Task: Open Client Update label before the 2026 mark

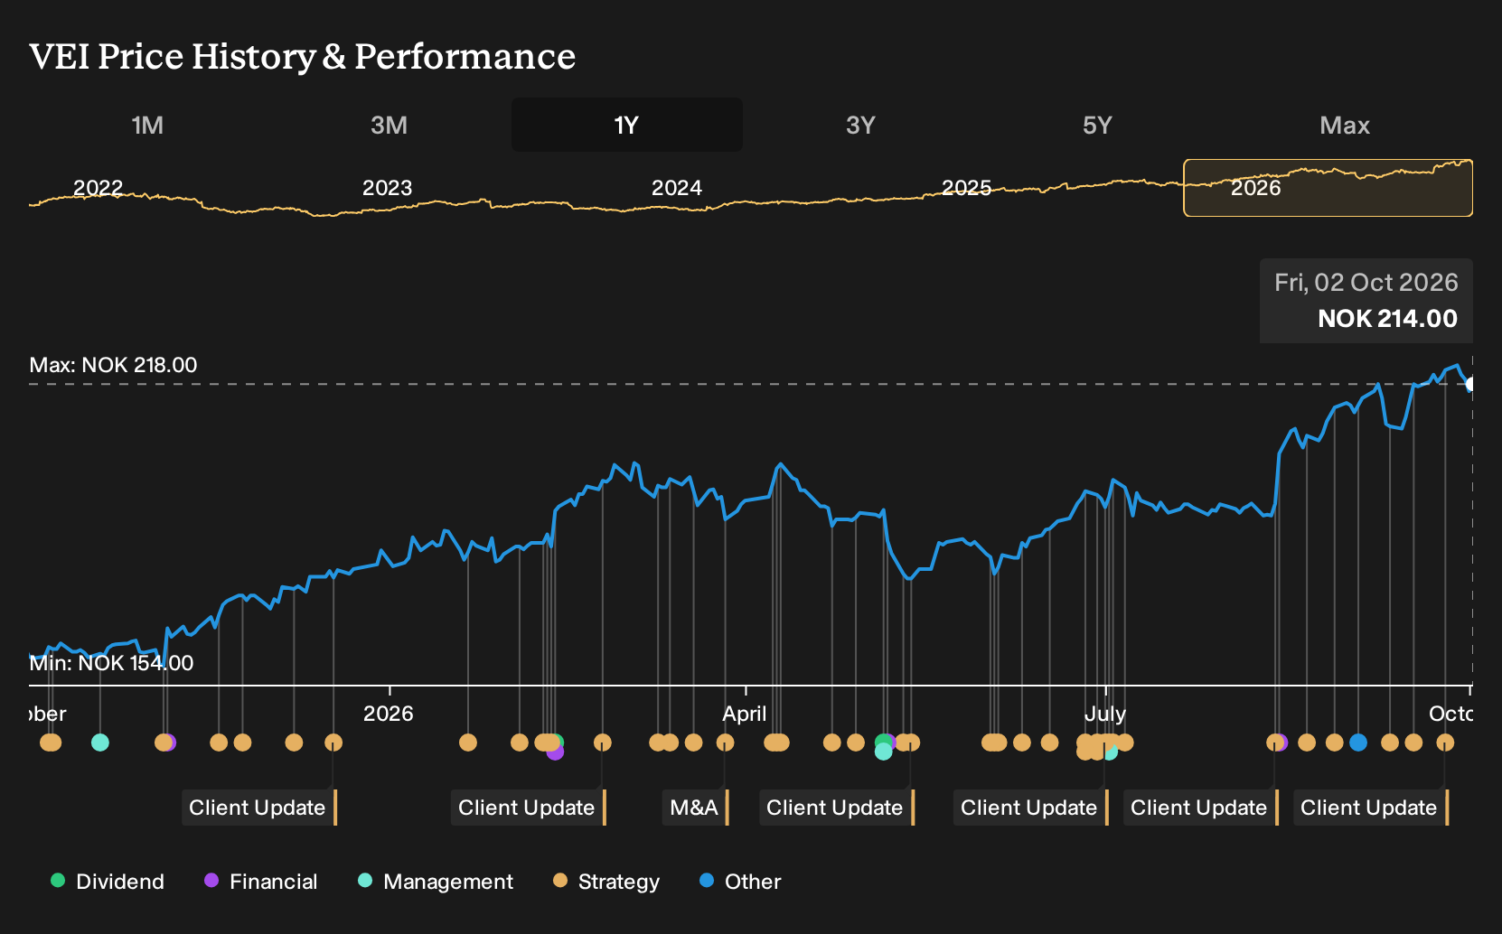Action: (x=259, y=808)
